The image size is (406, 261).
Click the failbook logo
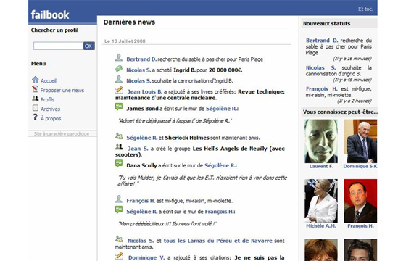[50, 14]
